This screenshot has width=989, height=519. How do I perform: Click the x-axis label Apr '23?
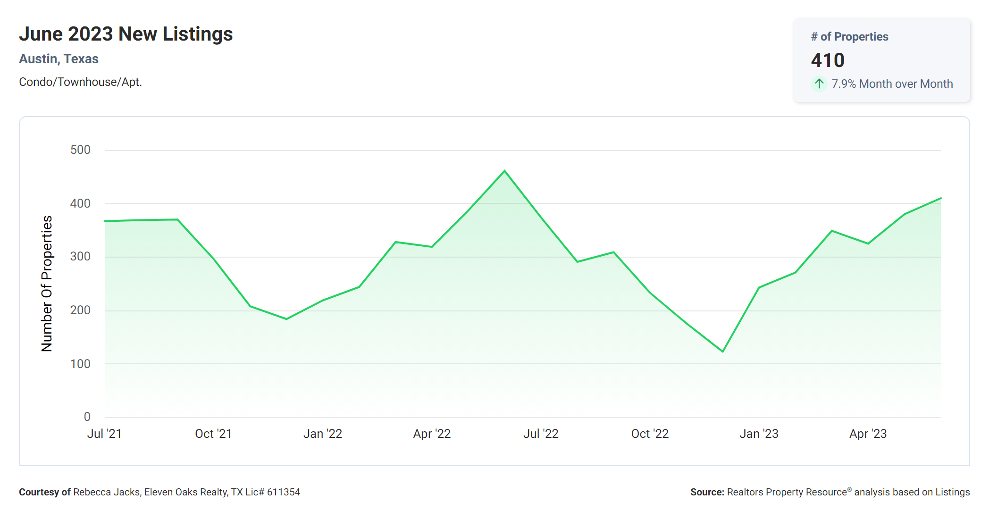868,434
